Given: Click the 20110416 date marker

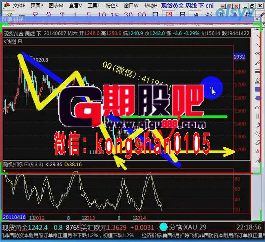Looking at the screenshot, I should click(14, 217).
